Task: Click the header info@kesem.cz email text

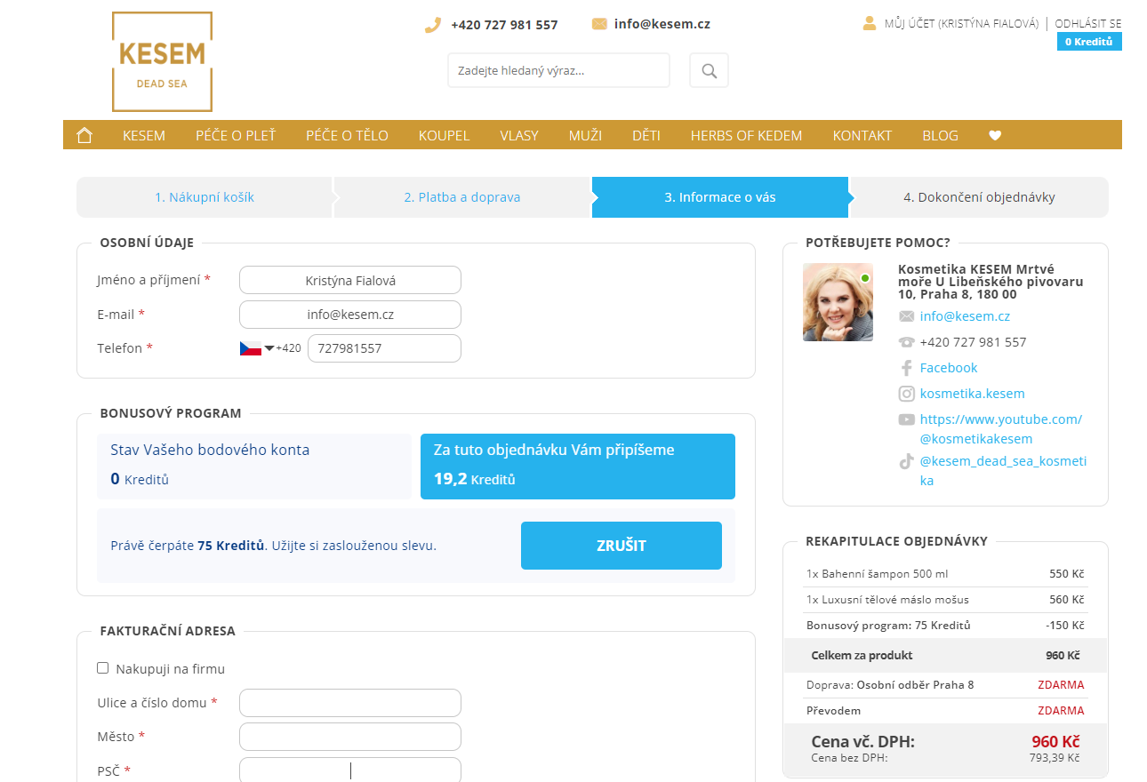Action: tap(662, 24)
